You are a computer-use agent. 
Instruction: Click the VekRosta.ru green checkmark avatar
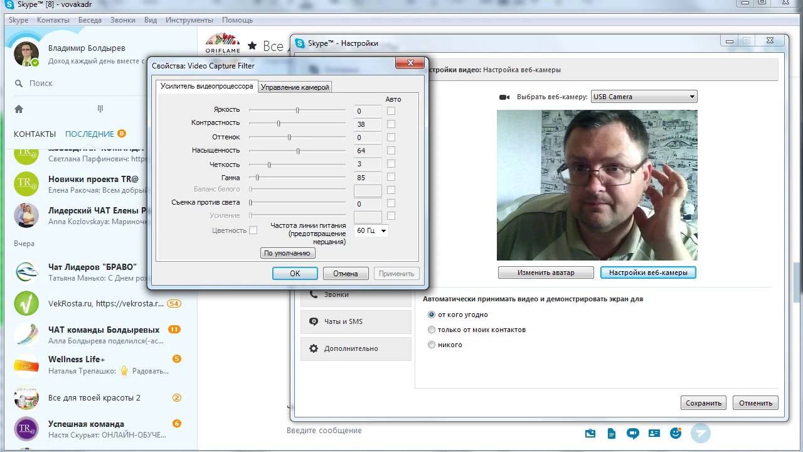(26, 304)
